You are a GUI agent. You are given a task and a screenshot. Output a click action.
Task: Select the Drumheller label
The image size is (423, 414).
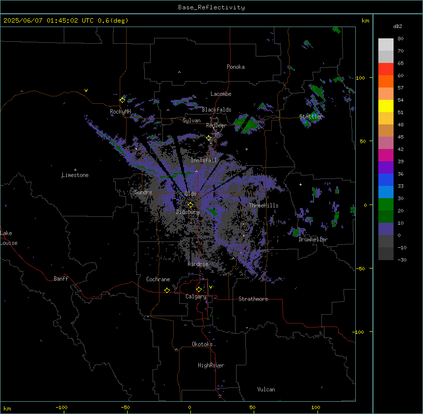(313, 239)
